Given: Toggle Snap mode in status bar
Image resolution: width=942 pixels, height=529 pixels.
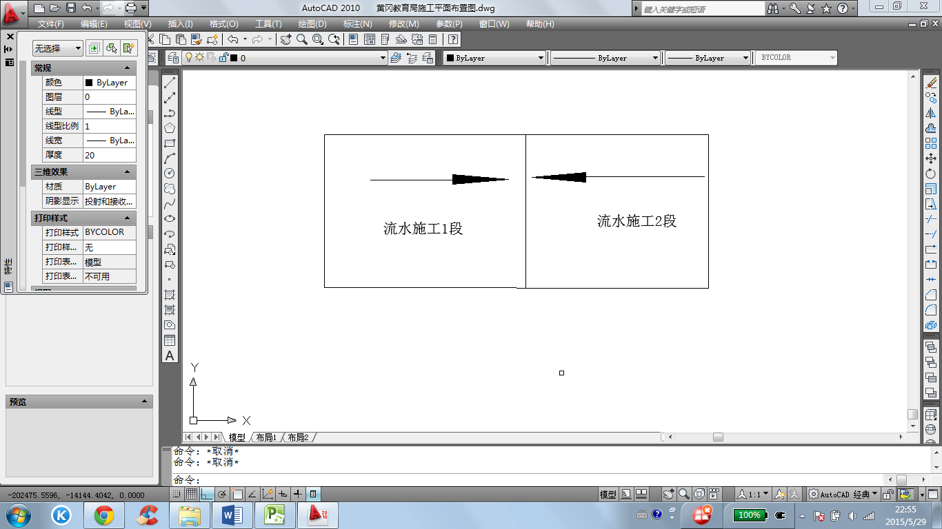Looking at the screenshot, I should 177,494.
